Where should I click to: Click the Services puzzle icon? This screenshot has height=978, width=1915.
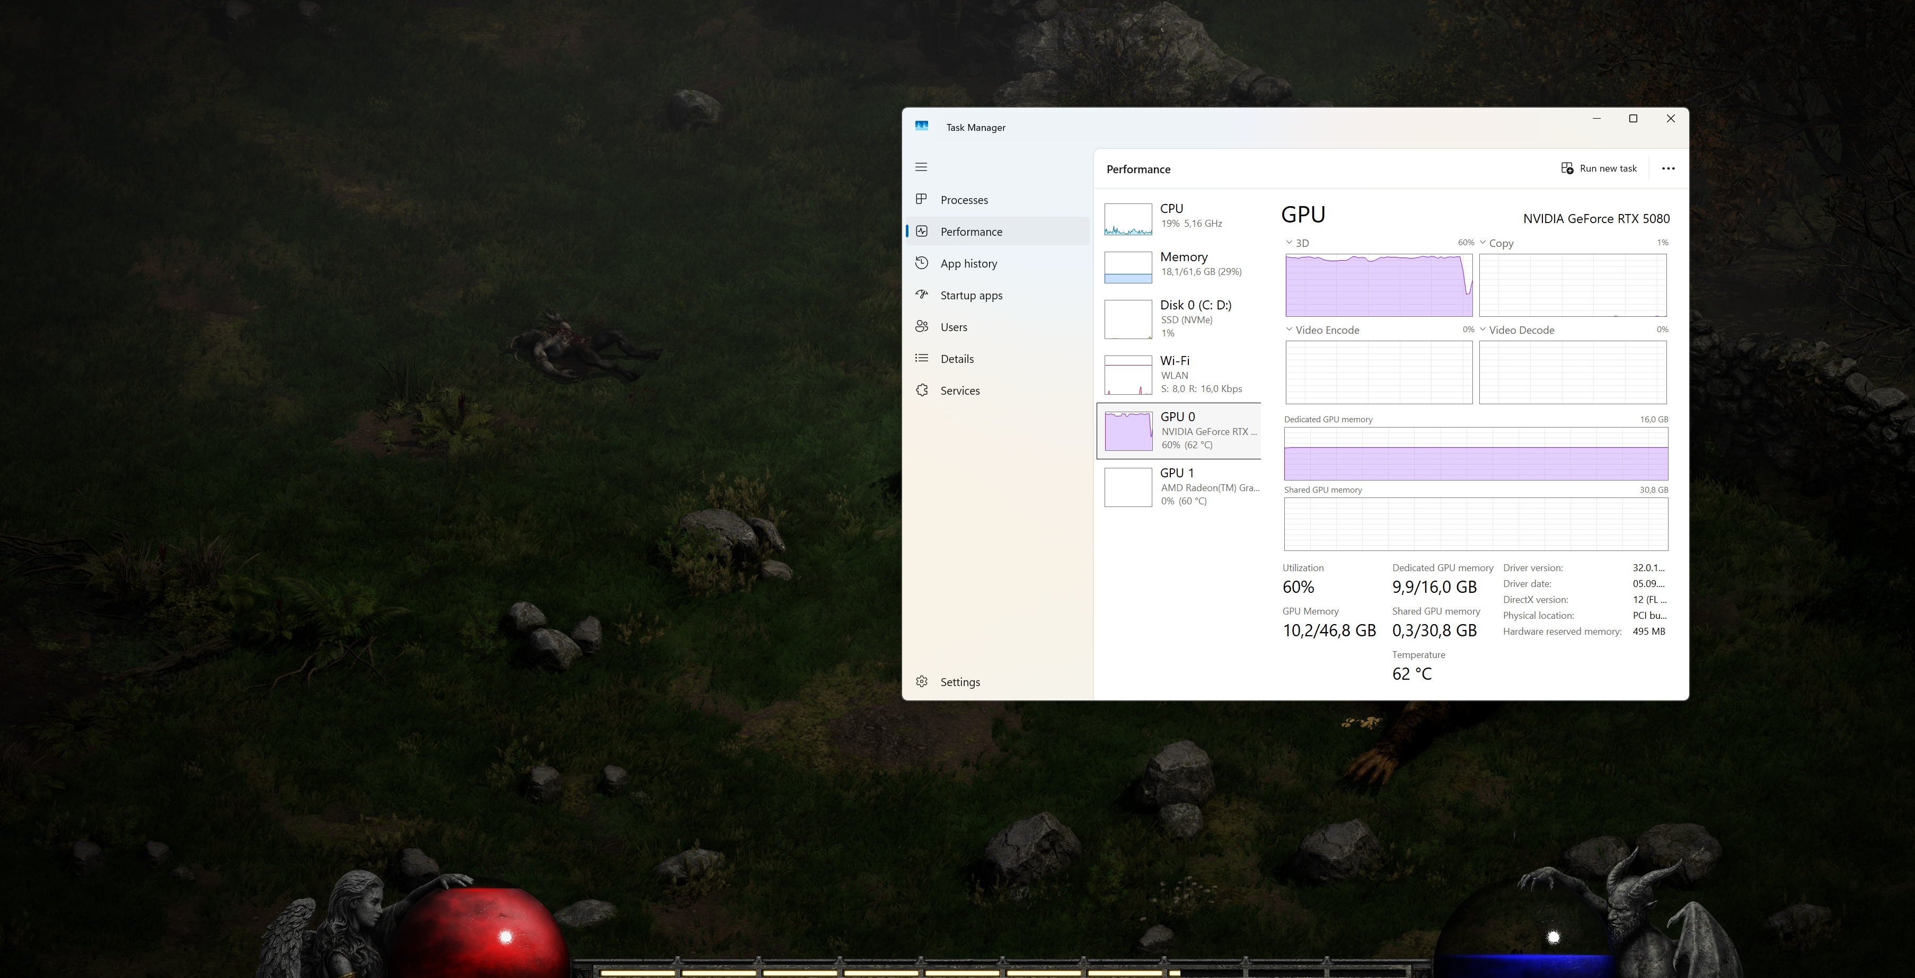pyautogui.click(x=921, y=390)
